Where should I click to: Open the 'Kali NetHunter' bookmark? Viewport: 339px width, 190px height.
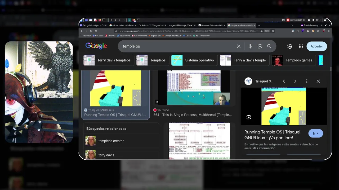139,36
